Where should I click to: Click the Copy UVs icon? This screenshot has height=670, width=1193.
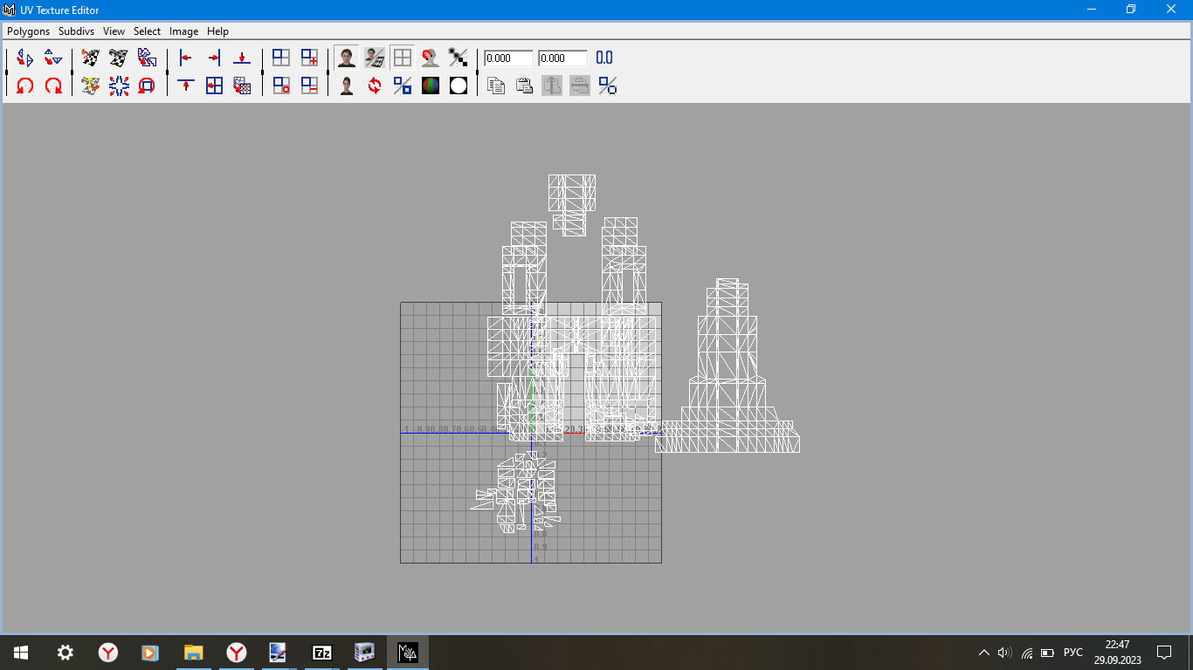pyautogui.click(x=496, y=85)
